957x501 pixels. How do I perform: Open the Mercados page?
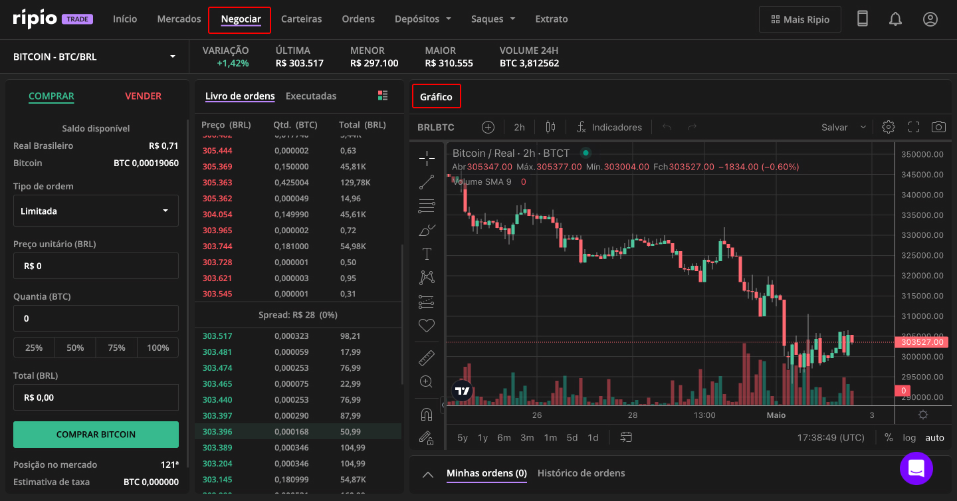[179, 19]
